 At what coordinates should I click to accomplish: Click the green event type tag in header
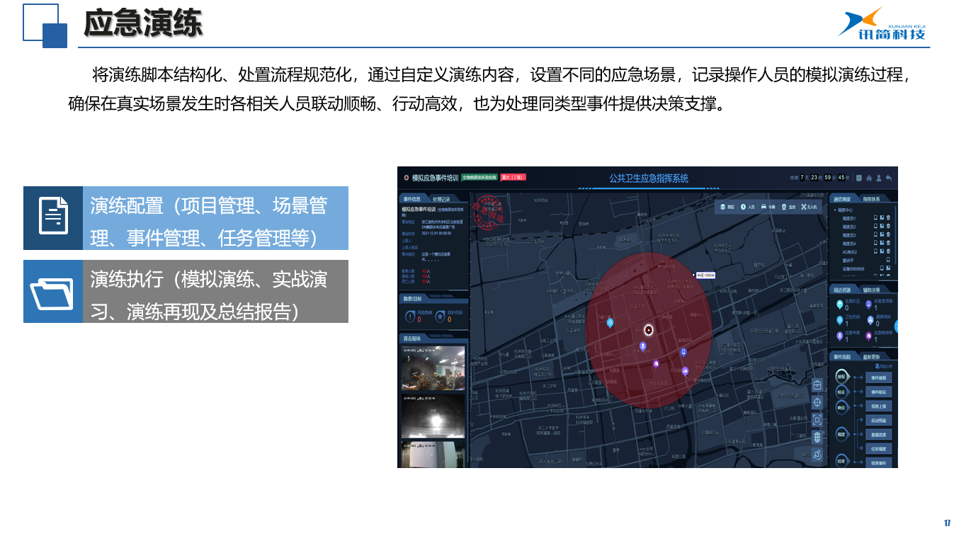(479, 177)
